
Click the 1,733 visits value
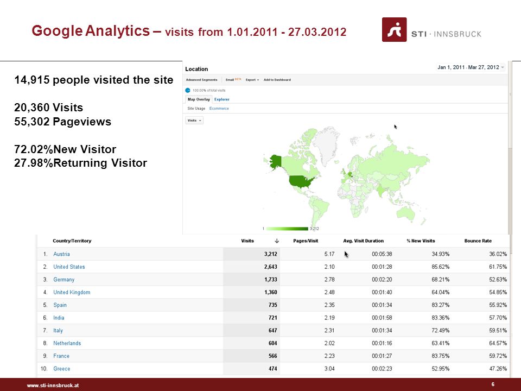point(270,280)
